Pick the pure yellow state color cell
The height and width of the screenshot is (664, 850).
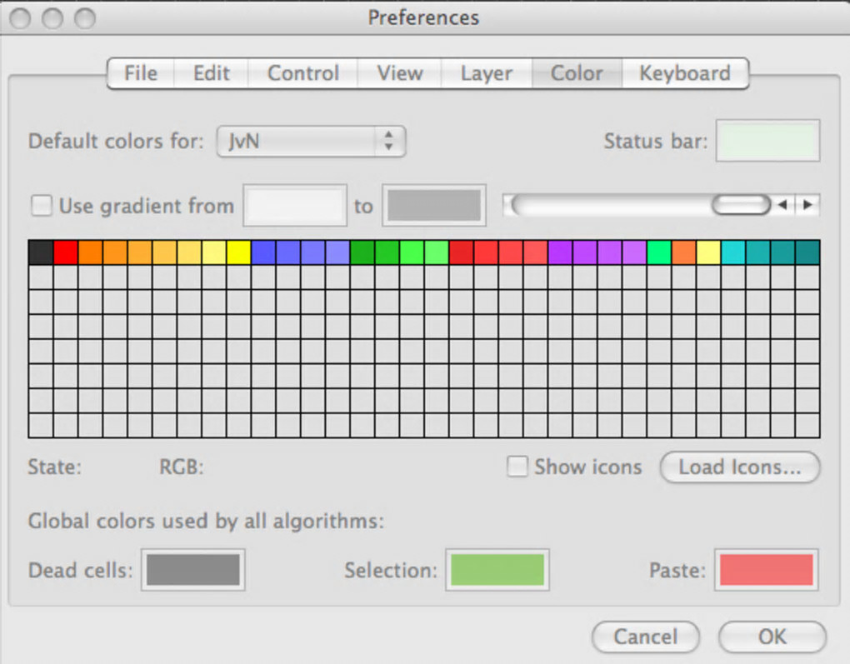click(x=238, y=252)
